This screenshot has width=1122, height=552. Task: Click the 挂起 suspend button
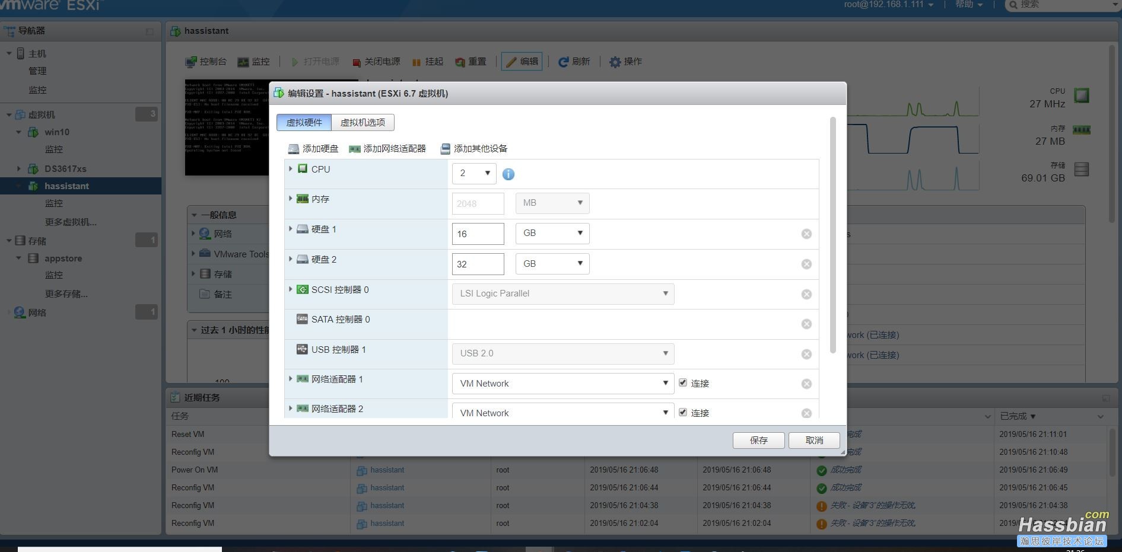pos(428,62)
